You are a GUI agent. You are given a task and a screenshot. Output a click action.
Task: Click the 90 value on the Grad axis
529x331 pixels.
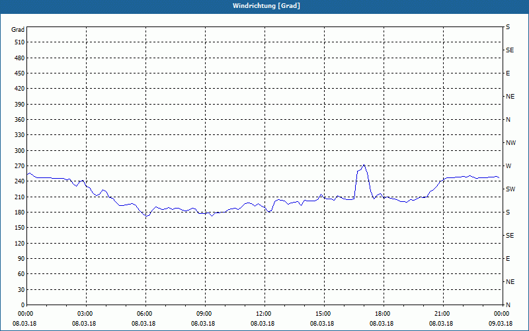(x=21, y=259)
